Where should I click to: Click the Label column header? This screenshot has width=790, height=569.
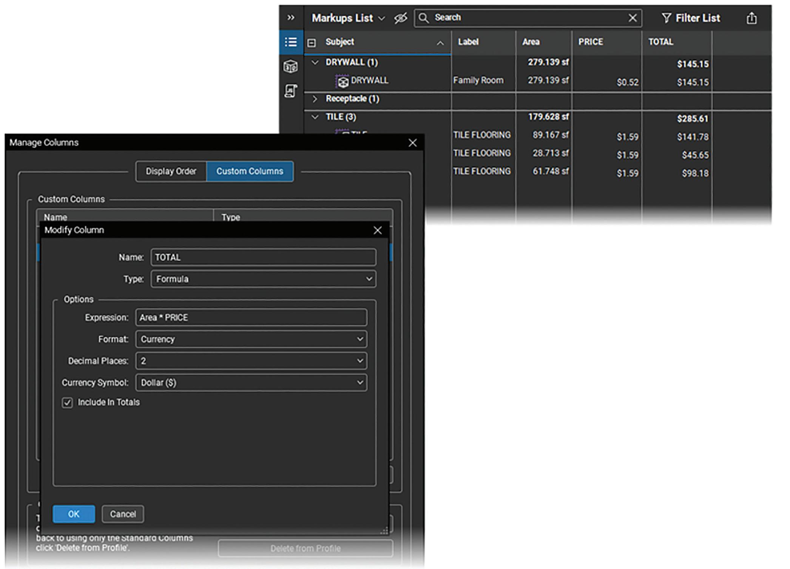pos(484,42)
